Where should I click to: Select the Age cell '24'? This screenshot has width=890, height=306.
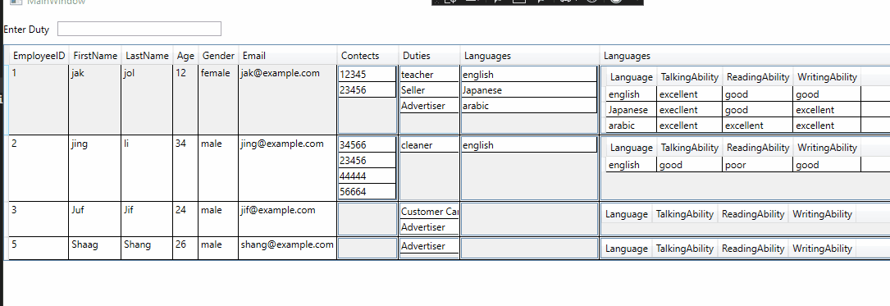pyautogui.click(x=185, y=219)
